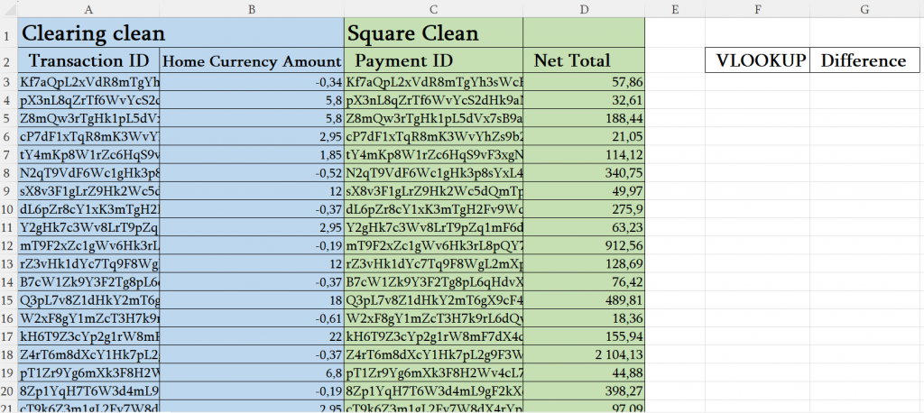
Task: Click column D header
Action: coord(584,8)
